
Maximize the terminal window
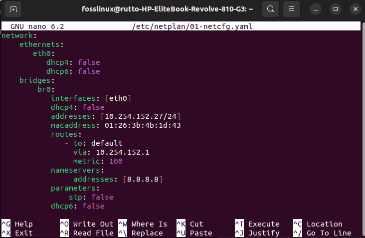(336, 9)
